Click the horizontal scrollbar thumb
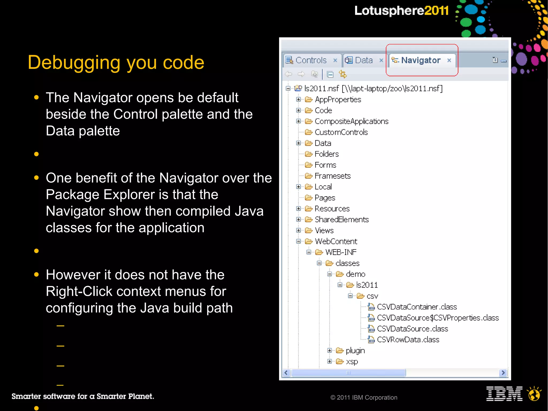 point(348,373)
